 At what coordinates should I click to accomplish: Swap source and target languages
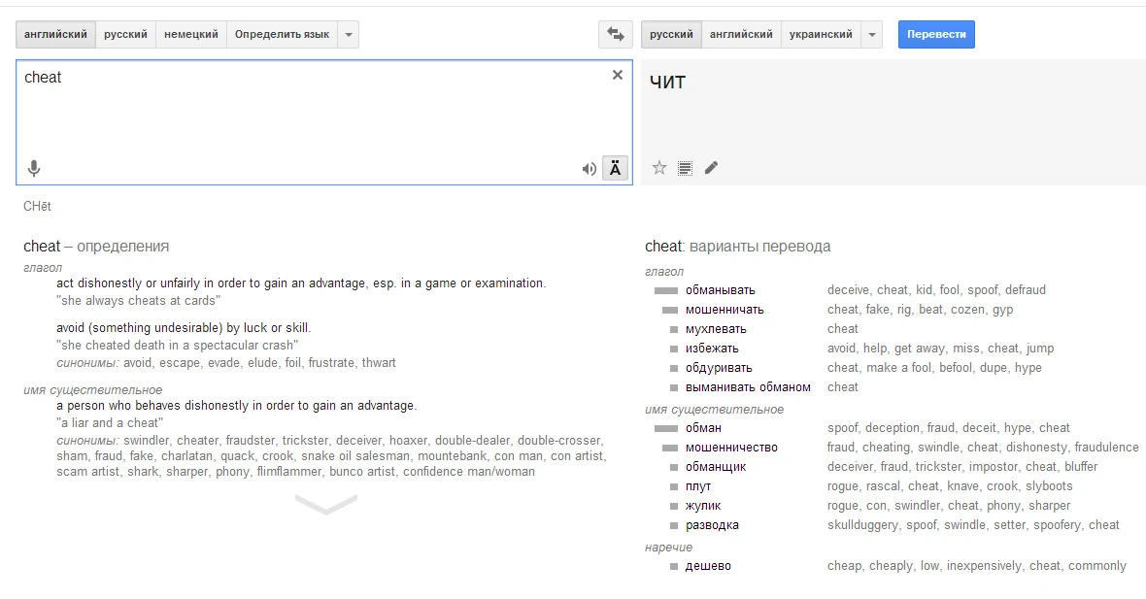[615, 34]
